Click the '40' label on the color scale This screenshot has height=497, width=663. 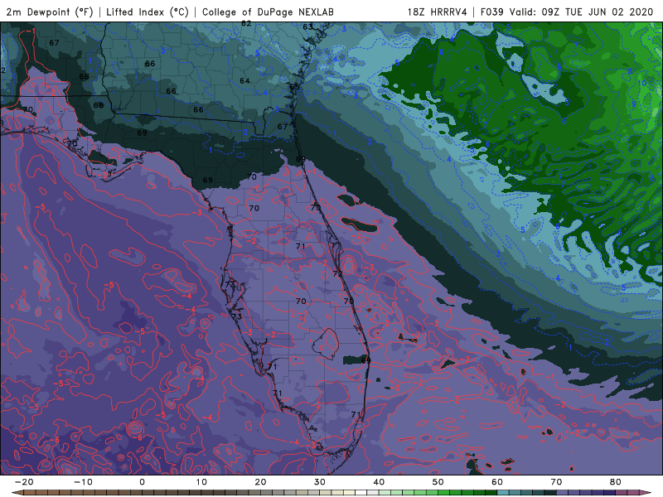click(x=379, y=482)
